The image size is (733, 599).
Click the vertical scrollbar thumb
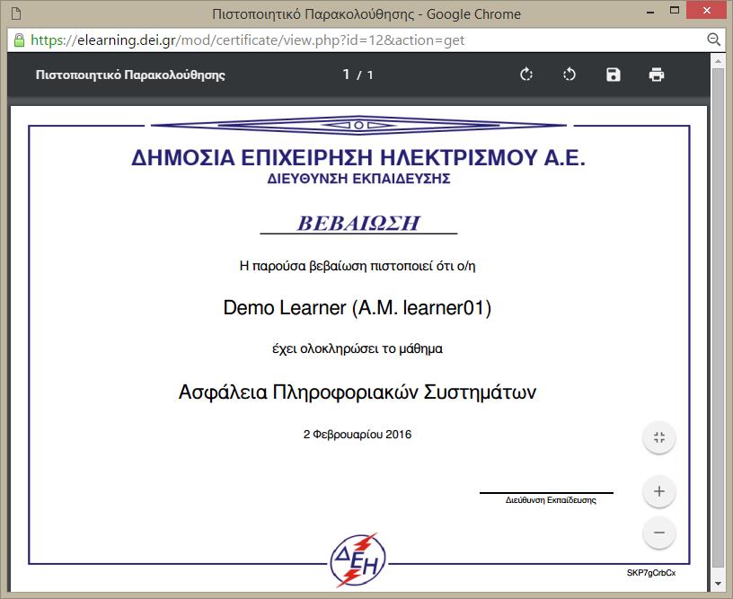pyautogui.click(x=718, y=318)
